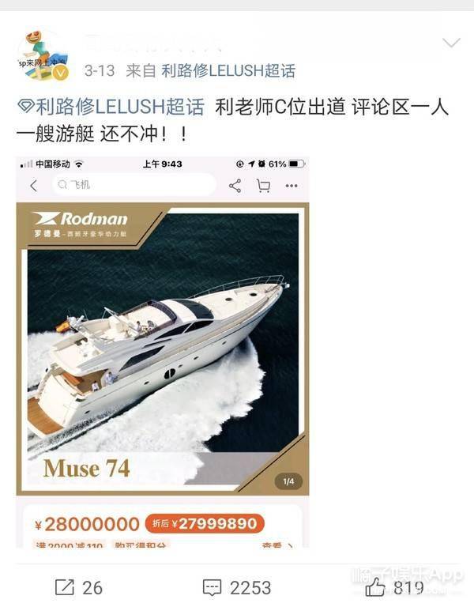
Task: Click the search field containing 飞机
Action: (x=134, y=185)
